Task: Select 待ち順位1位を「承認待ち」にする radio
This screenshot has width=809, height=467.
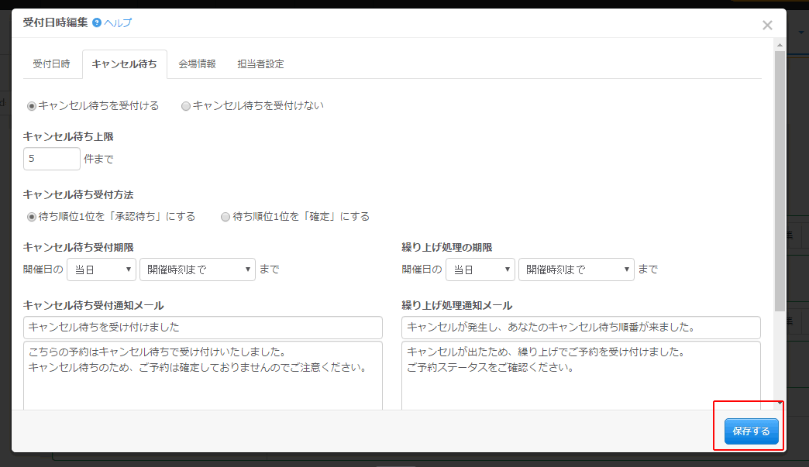Action: coord(32,217)
